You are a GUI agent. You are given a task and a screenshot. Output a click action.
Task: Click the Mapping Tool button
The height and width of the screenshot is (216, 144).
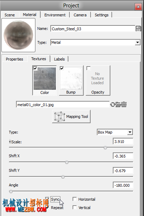pos(71,117)
